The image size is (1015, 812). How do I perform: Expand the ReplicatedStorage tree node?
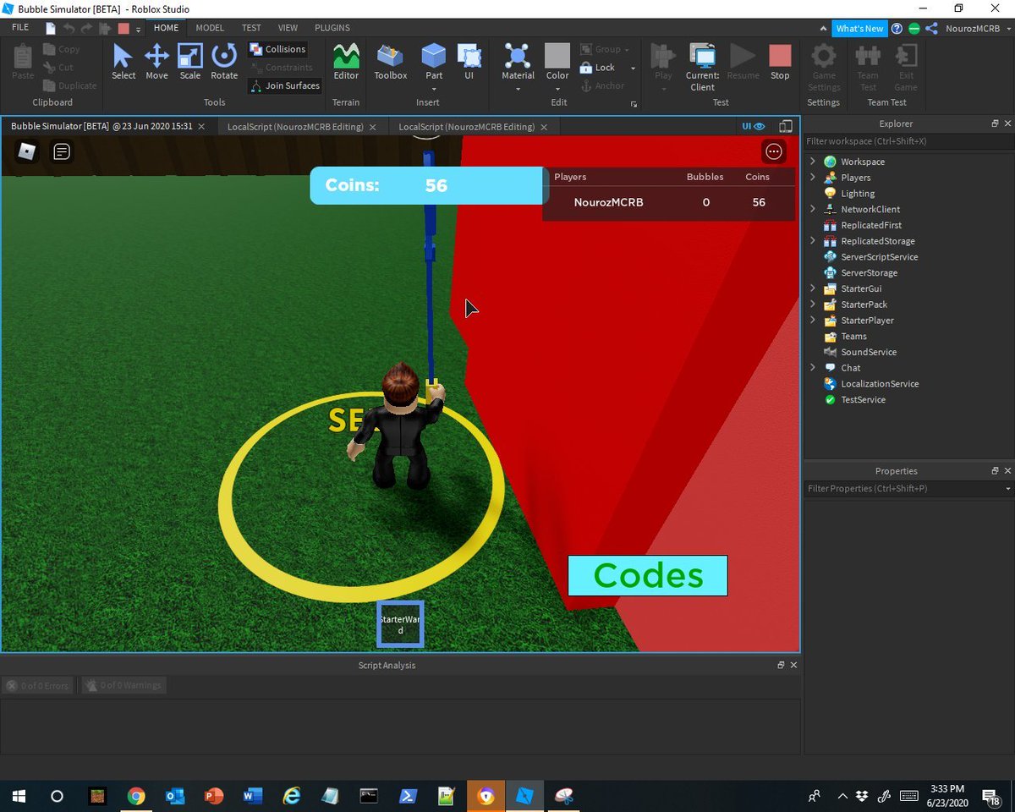[x=813, y=241]
